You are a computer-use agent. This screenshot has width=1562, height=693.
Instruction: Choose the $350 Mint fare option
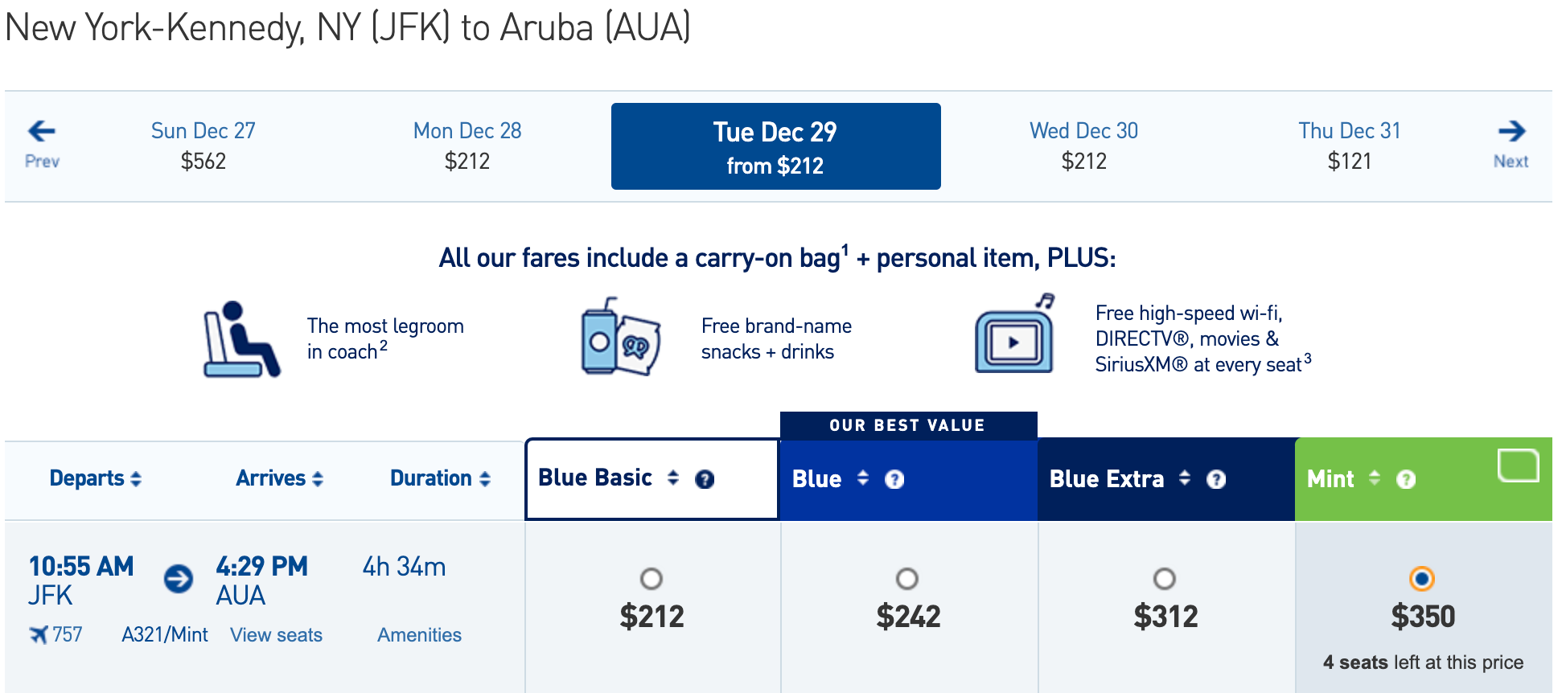(x=1422, y=579)
